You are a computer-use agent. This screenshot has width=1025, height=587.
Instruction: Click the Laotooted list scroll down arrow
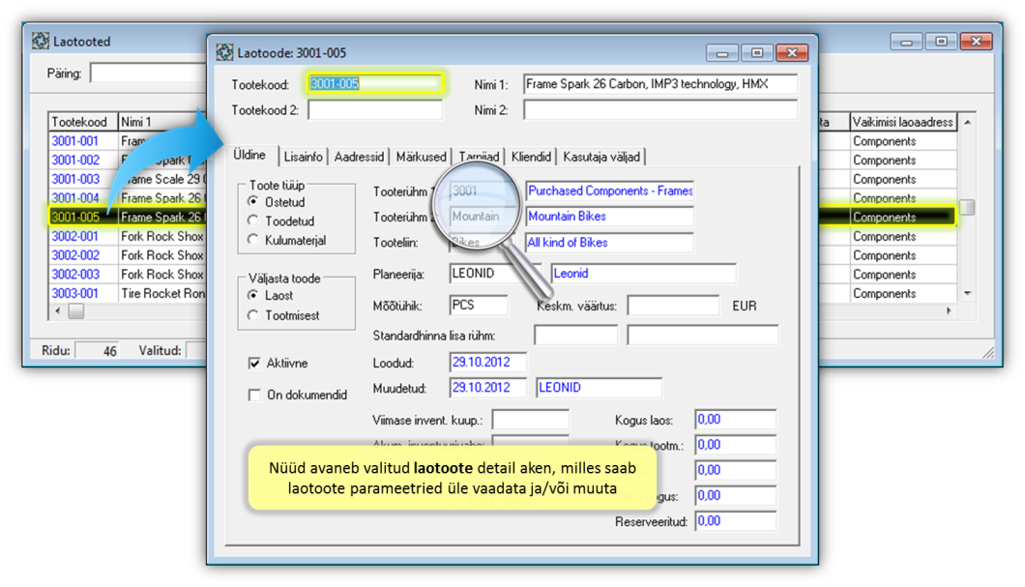click(x=967, y=294)
